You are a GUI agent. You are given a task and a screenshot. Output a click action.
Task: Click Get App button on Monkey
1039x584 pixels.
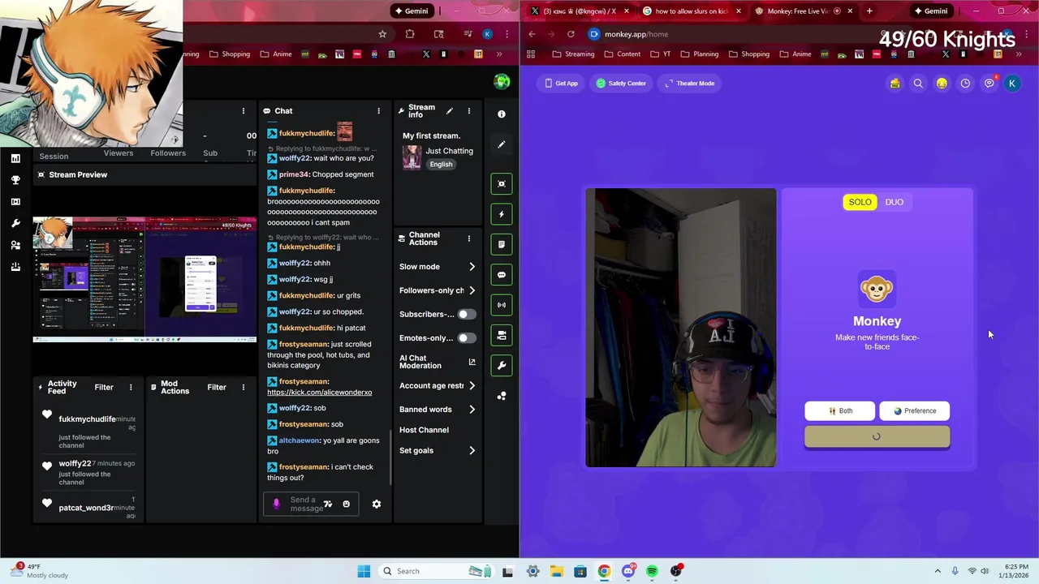coord(562,84)
